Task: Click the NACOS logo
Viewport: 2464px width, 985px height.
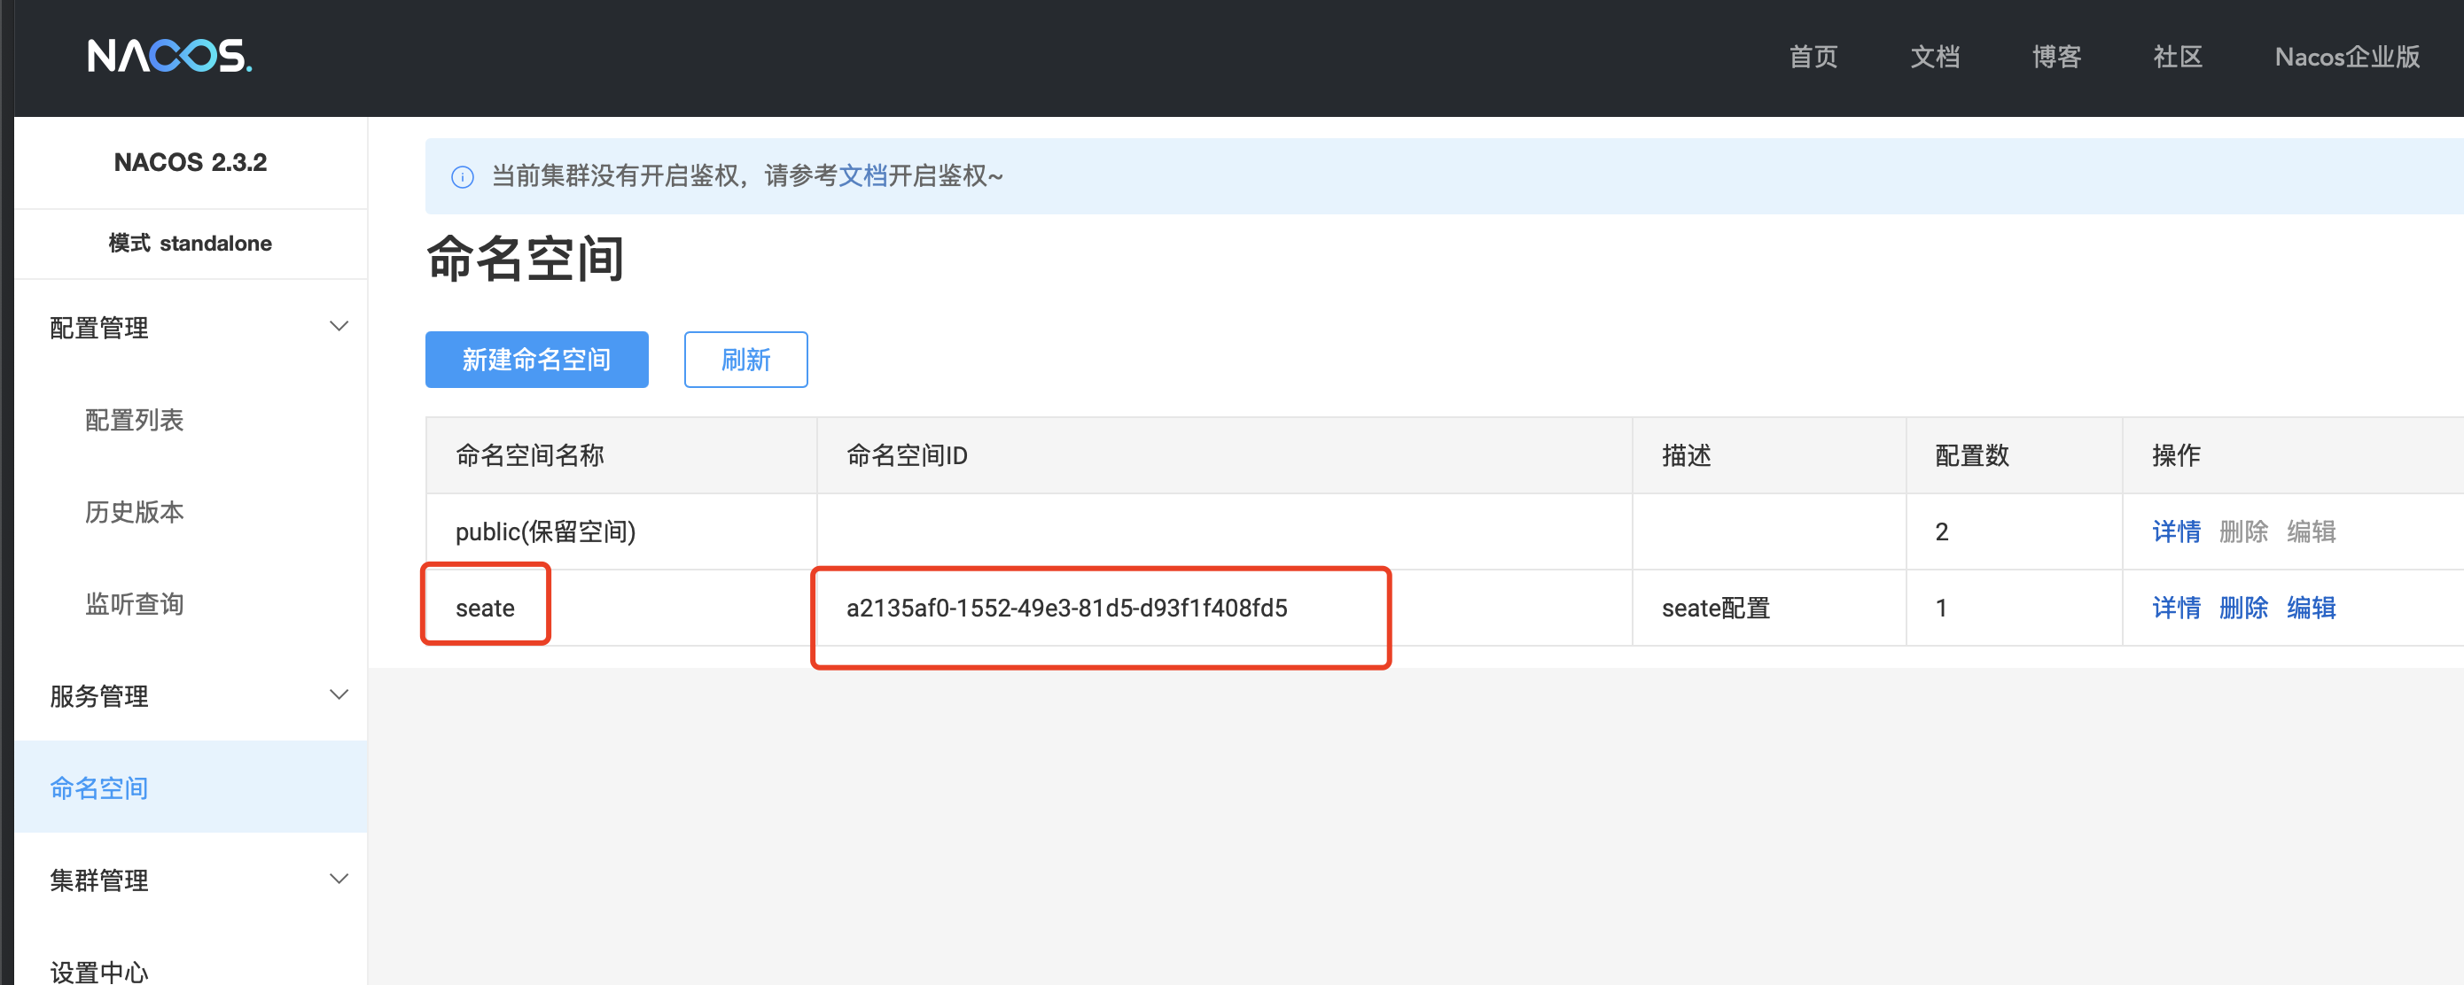Action: tap(169, 57)
